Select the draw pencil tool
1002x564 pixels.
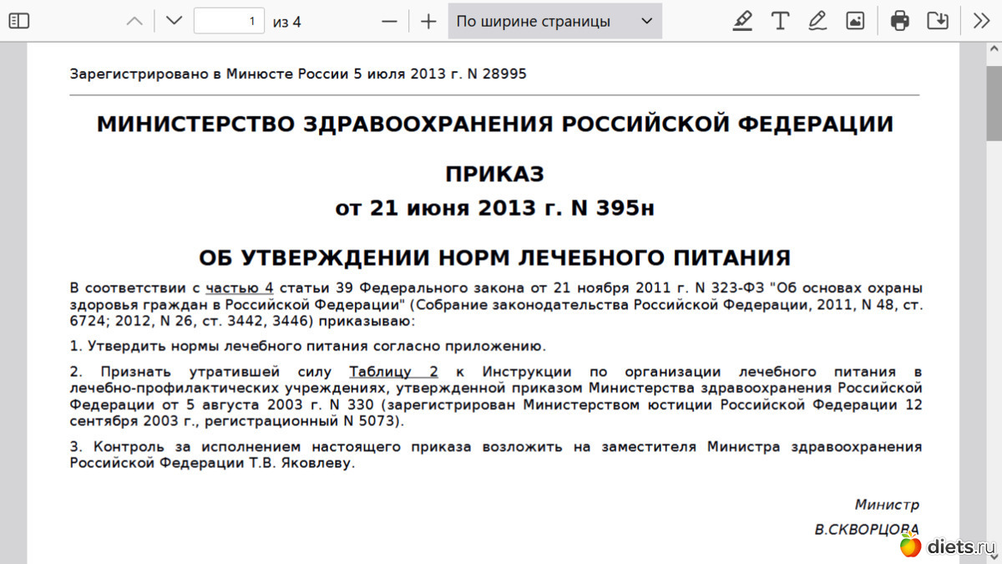[817, 21]
